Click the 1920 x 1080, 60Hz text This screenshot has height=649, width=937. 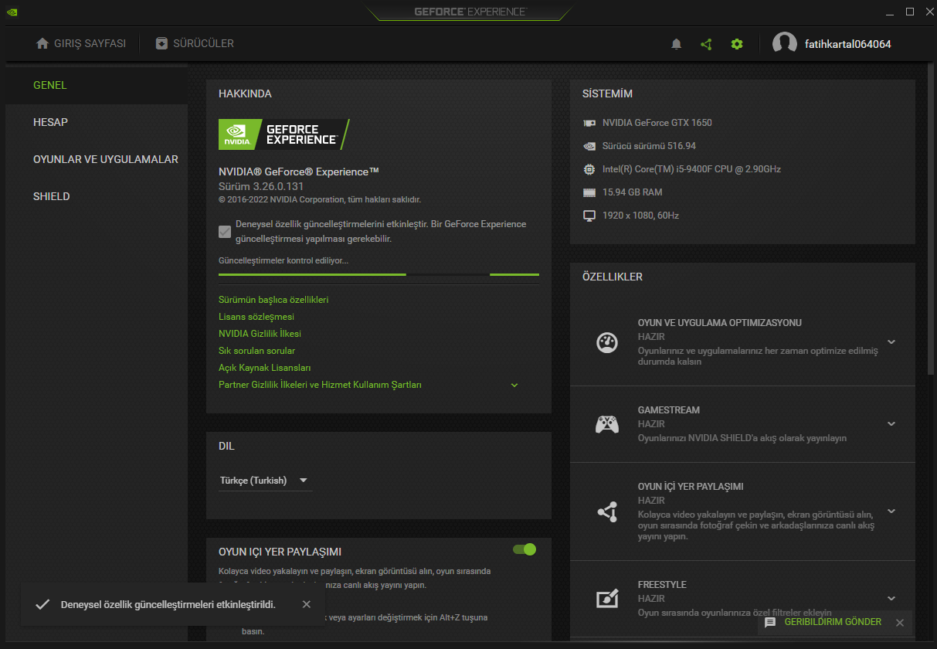pos(641,216)
